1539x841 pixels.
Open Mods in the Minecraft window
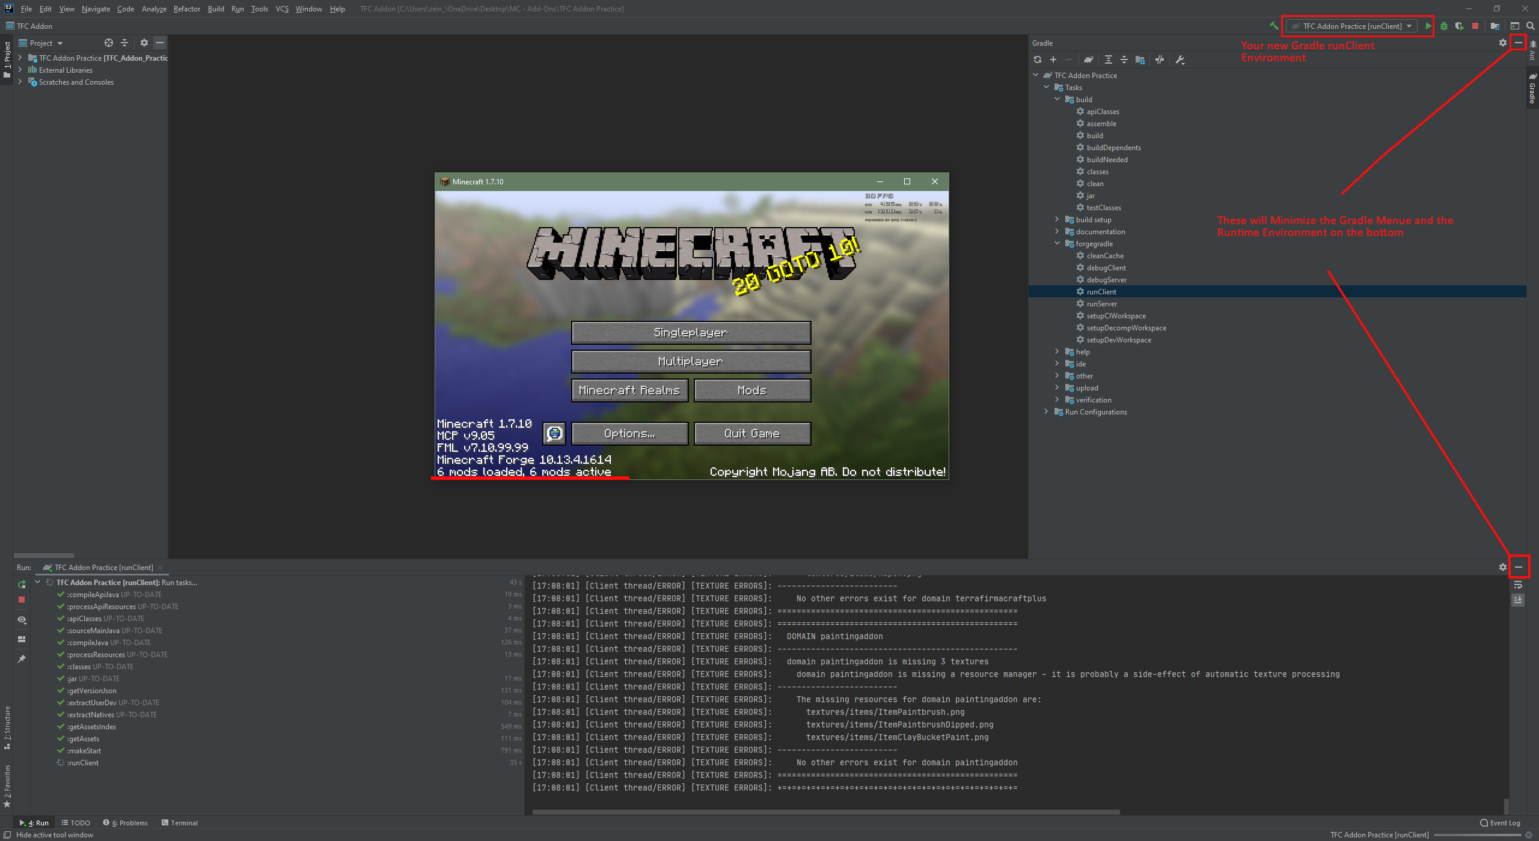tap(752, 390)
